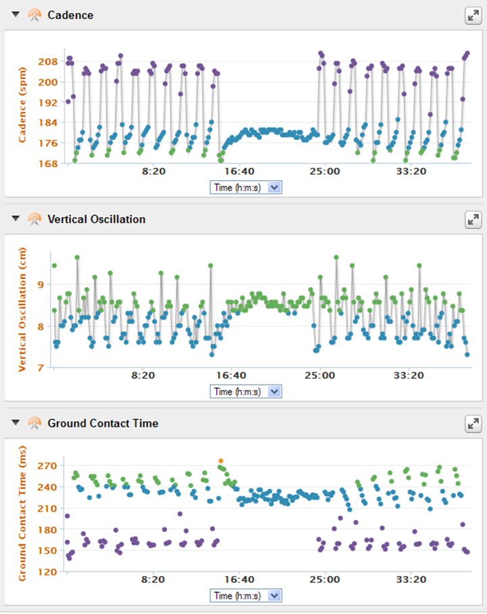Viewport: 487px width, 614px height.
Task: Click the 25:00 marker on the Vertical Oscillation axis
Action: [x=319, y=375]
